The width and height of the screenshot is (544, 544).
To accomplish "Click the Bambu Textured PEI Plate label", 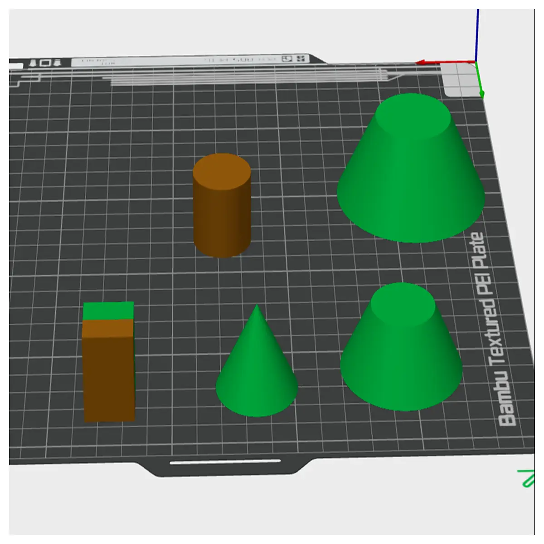I will (x=492, y=330).
